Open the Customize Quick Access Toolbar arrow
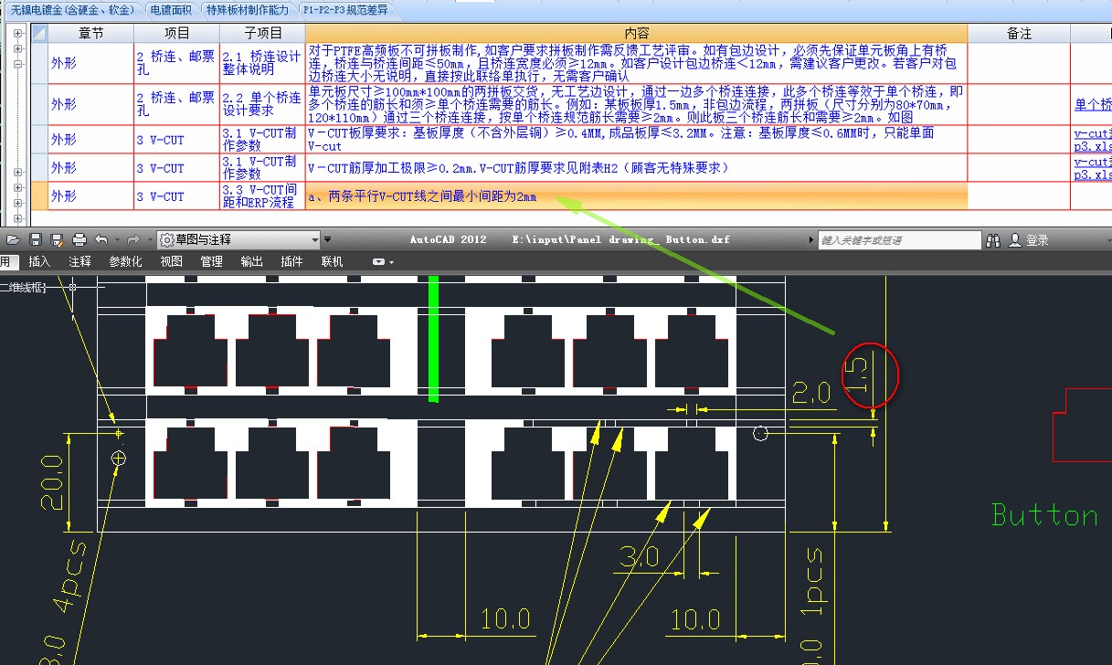Screen dimensions: 1112x665 coord(327,239)
